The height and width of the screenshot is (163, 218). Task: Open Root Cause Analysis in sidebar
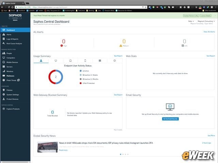[x=15, y=43]
